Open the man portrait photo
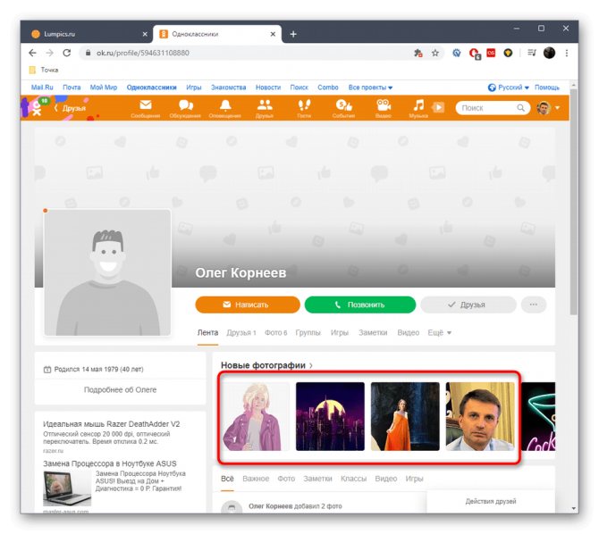 (480, 416)
